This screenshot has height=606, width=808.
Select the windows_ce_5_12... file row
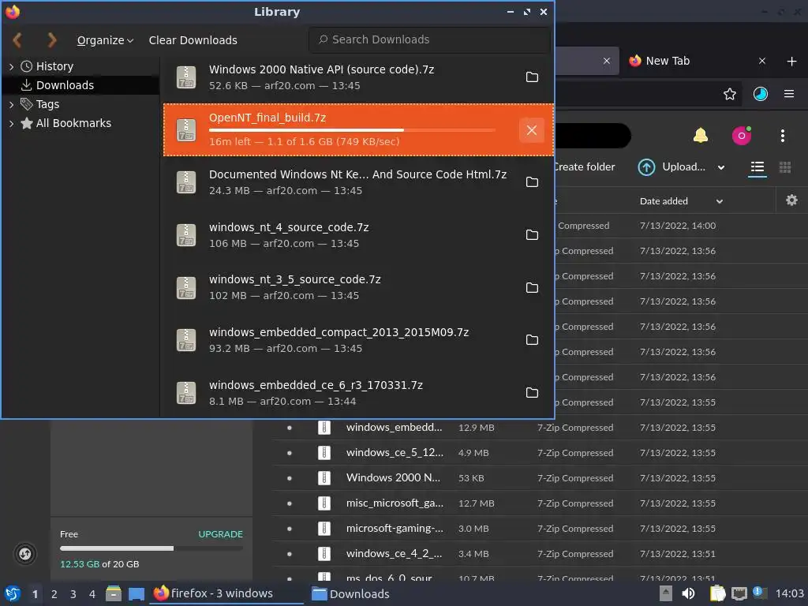point(540,453)
